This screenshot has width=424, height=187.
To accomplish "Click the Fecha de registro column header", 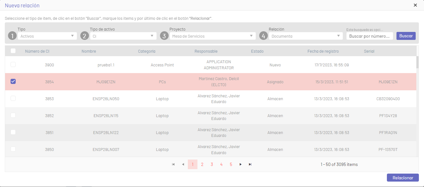I will click(x=323, y=51).
